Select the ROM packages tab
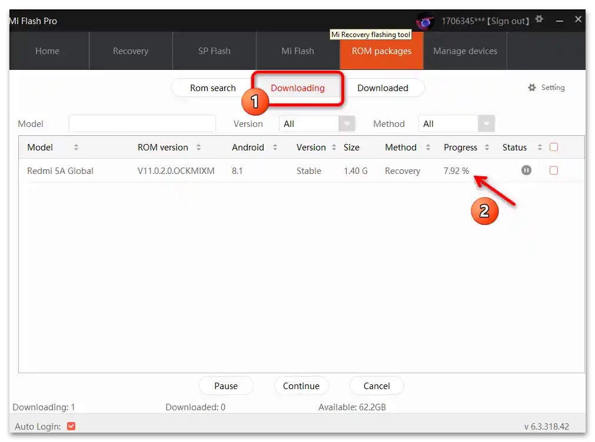This screenshot has height=442, width=595. [x=381, y=51]
